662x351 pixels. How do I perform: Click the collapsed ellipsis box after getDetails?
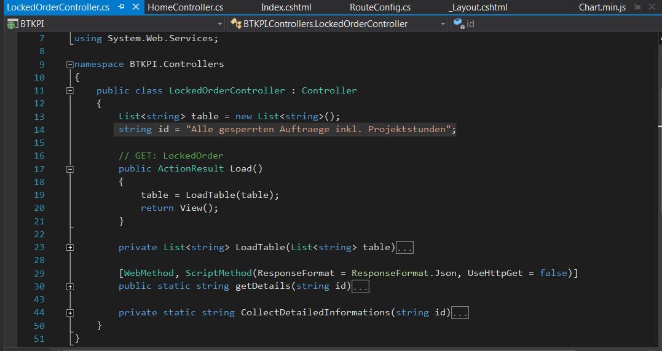[x=360, y=287]
